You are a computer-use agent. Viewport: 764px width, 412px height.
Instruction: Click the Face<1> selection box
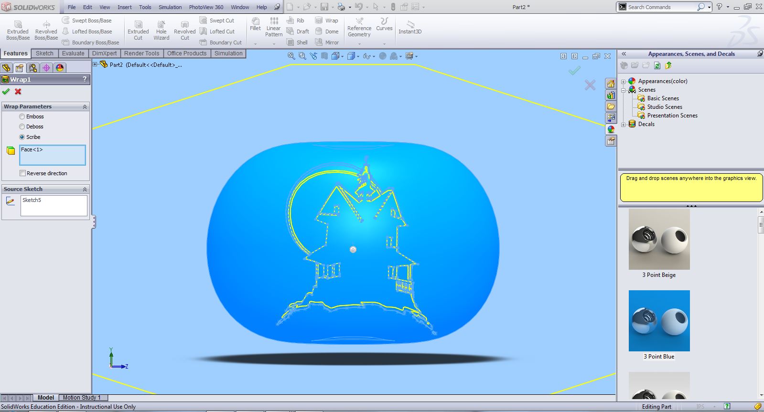pos(53,155)
